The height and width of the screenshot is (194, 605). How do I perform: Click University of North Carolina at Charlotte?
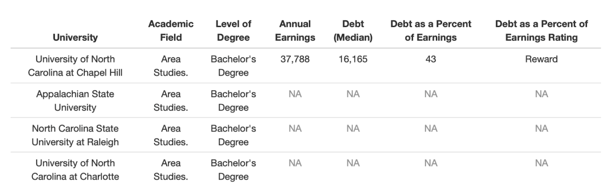click(75, 170)
